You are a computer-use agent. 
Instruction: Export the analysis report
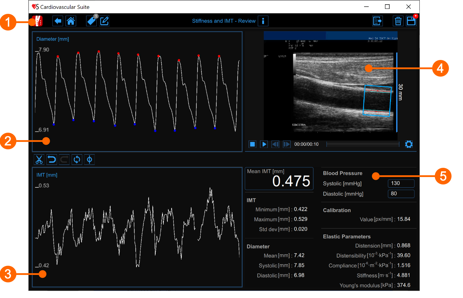coord(378,21)
